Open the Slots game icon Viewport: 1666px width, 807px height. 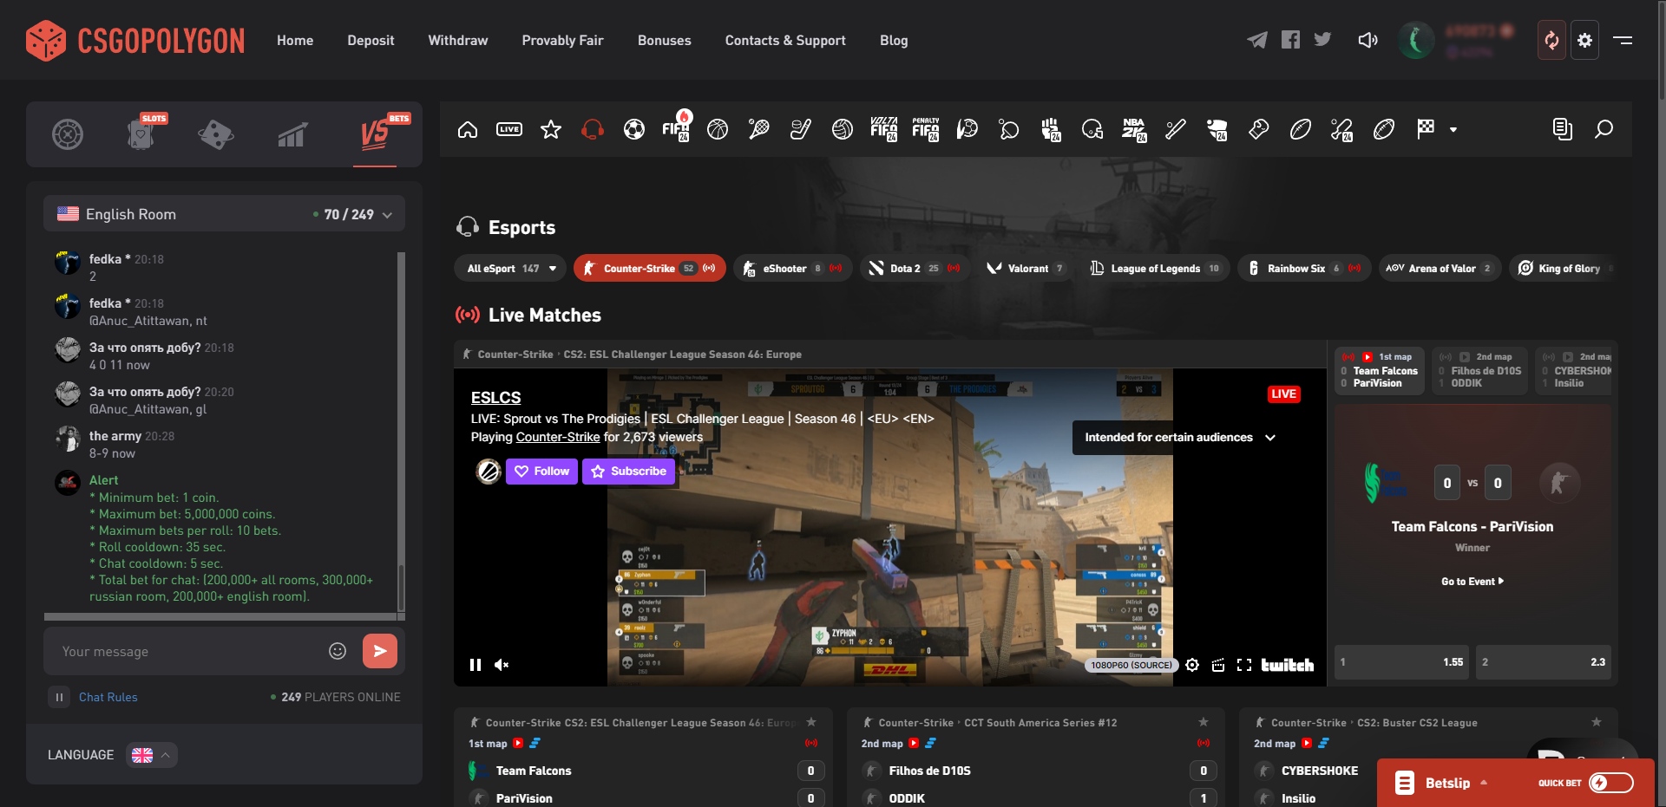click(x=141, y=134)
